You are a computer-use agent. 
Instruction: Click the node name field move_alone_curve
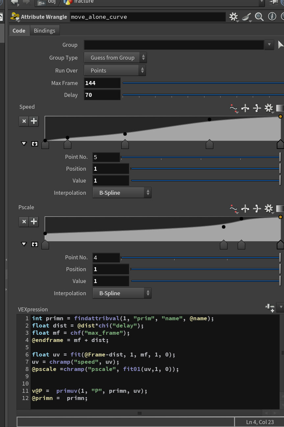148,17
